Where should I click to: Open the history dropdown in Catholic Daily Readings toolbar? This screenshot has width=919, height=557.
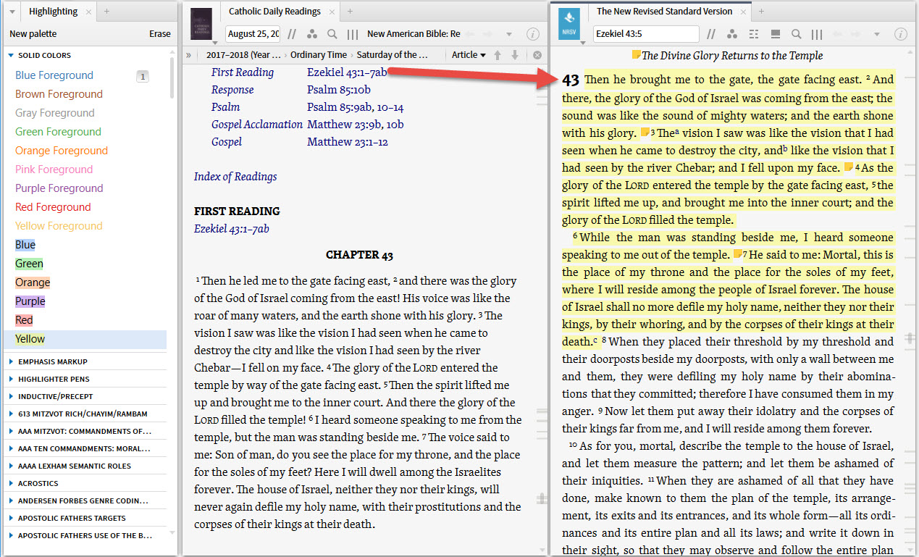[x=509, y=34]
